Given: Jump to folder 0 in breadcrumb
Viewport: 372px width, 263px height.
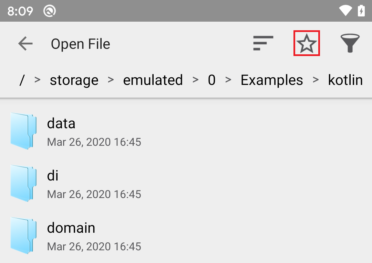Looking at the screenshot, I should [211, 80].
